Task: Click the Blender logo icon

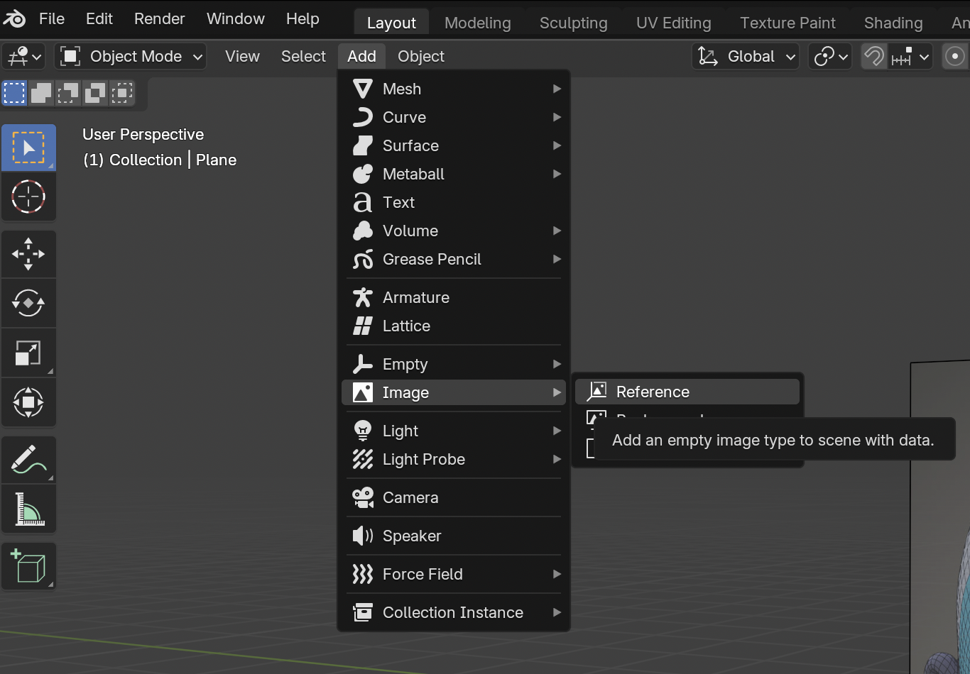Action: [x=14, y=19]
